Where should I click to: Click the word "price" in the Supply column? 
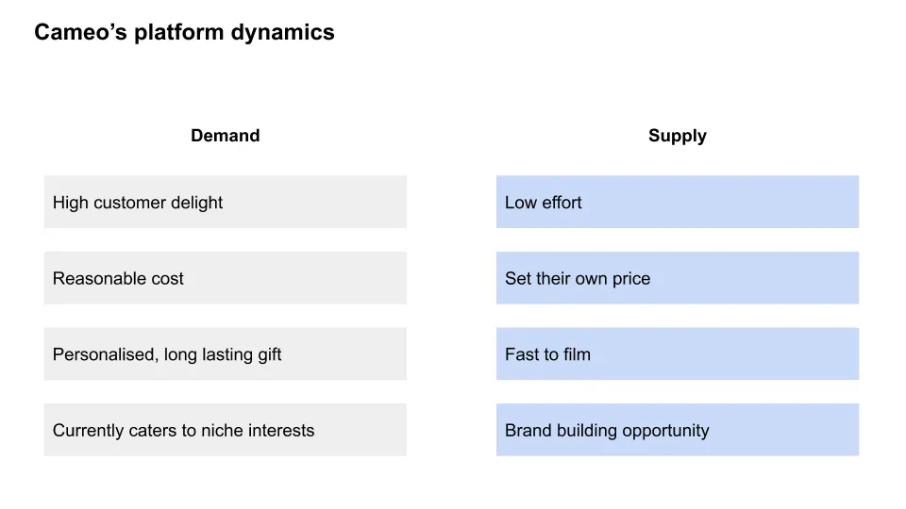click(629, 279)
